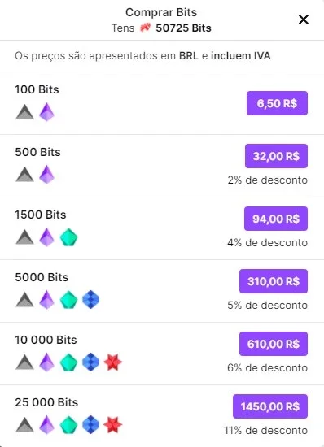Click blue hexagon gem under 5000 Bits
This screenshot has width=324, height=447.
coord(91,300)
